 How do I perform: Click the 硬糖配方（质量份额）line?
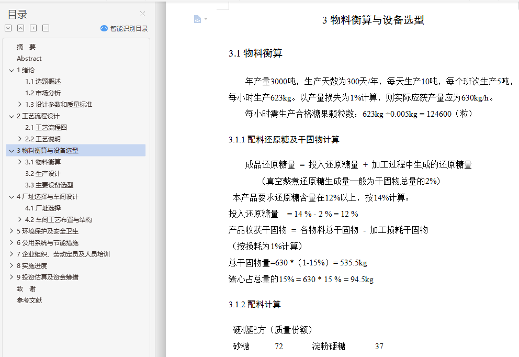pos(273,330)
